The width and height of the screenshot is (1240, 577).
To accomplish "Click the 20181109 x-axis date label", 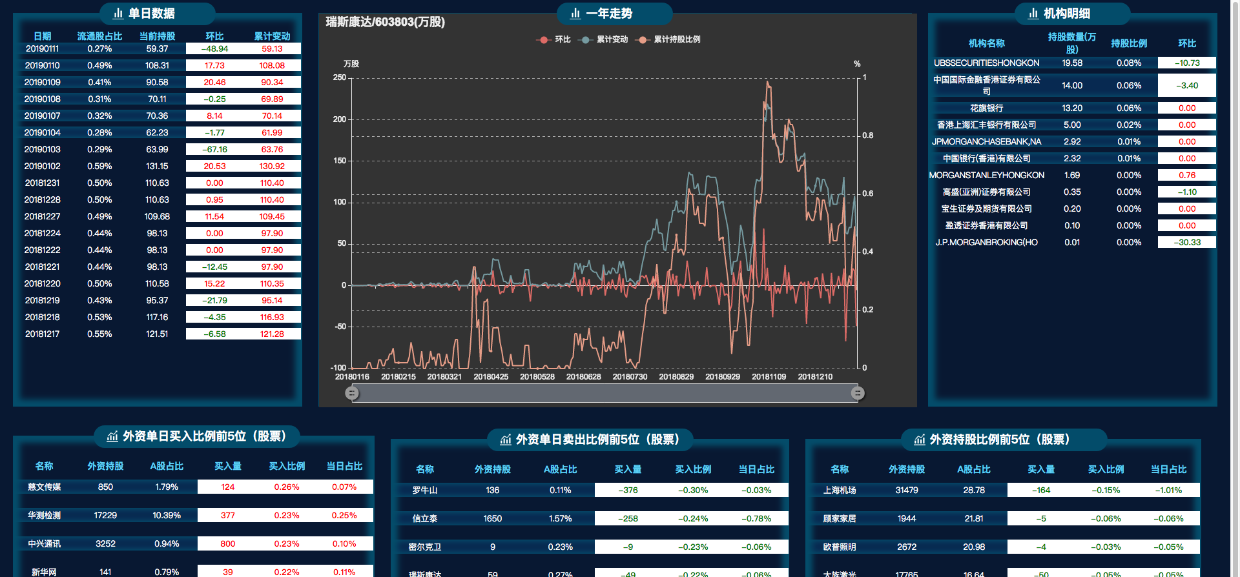I will tap(769, 376).
